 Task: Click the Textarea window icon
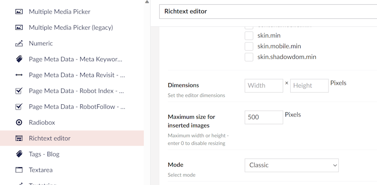pyautogui.click(x=19, y=170)
